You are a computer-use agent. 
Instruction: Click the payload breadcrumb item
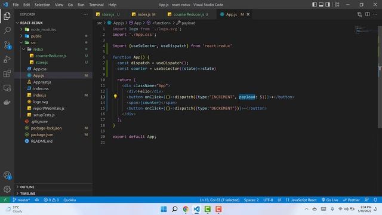(x=186, y=23)
